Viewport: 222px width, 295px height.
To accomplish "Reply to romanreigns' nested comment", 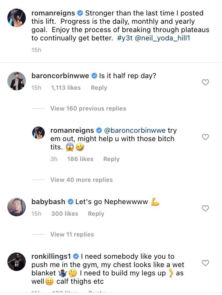I will click(111, 159).
